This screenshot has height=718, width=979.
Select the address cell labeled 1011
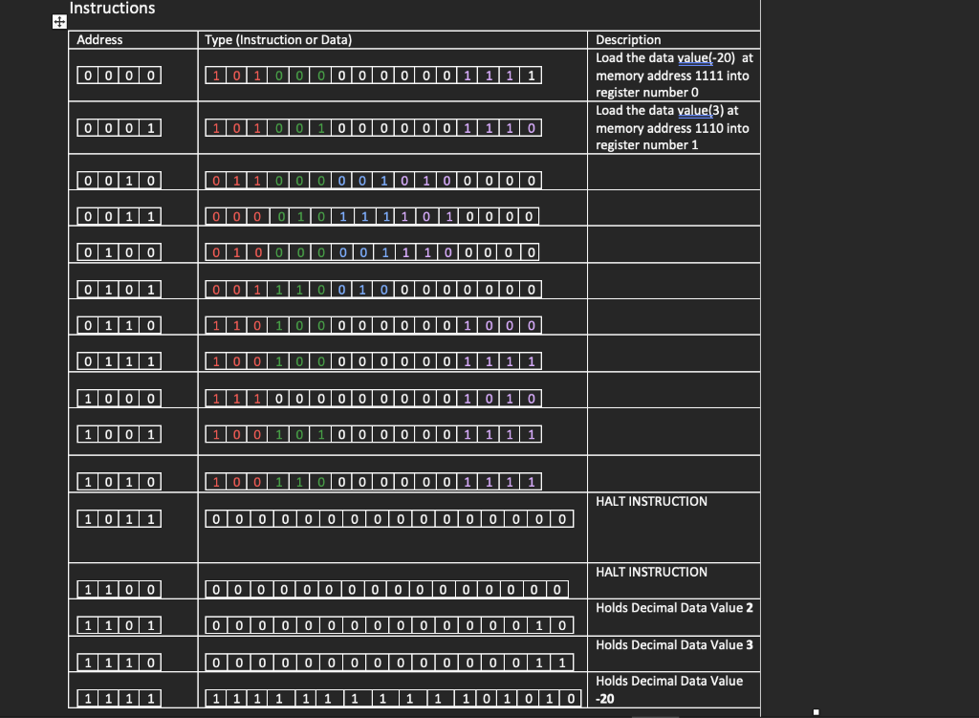(x=119, y=518)
